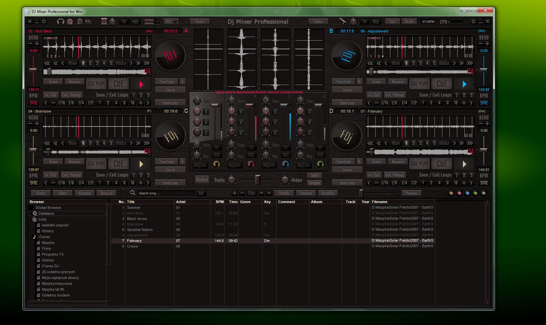Toggle the On Air button
The image size is (546, 325).
coord(409,21)
